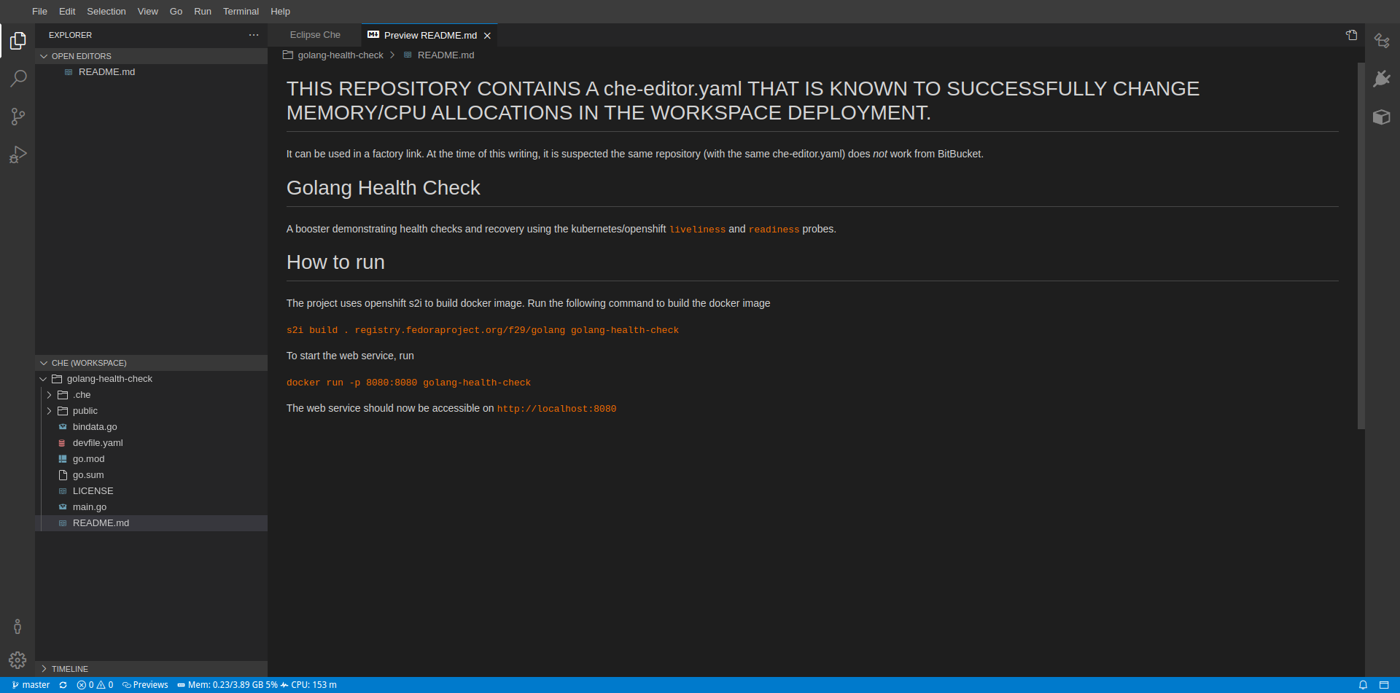Open bindata.go in the file tree
1400x693 pixels.
[x=151, y=427]
